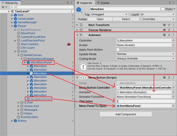Collapse the Animator component foldout
The width and height of the screenshot is (177, 136).
point(77,35)
